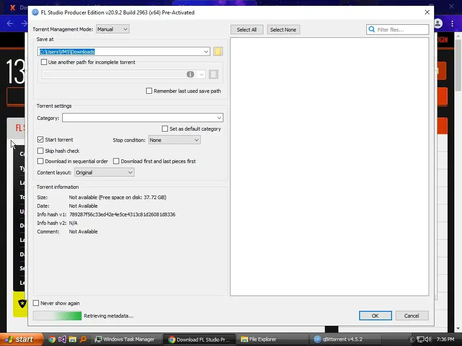Click the volume icon in system tray
The width and height of the screenshot is (462, 346).
pos(428,340)
